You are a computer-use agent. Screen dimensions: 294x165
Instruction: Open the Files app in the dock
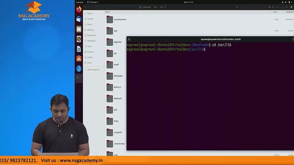pyautogui.click(x=79, y=29)
